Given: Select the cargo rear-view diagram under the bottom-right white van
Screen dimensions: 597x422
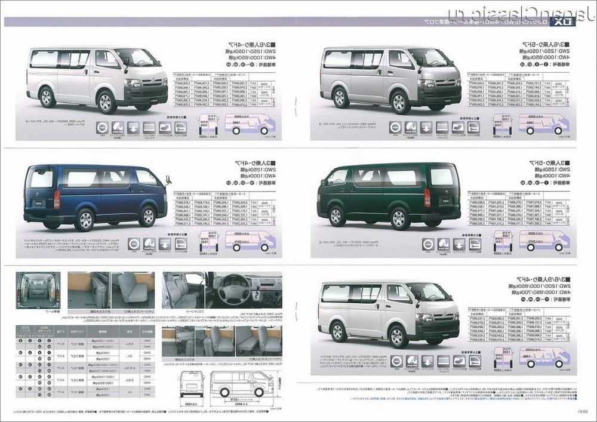Looking at the screenshot, I should point(503,359).
